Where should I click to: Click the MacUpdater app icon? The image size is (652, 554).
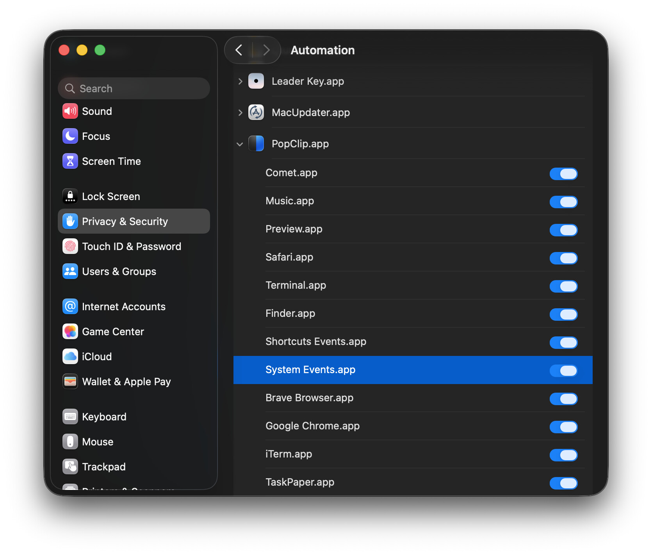tap(256, 113)
